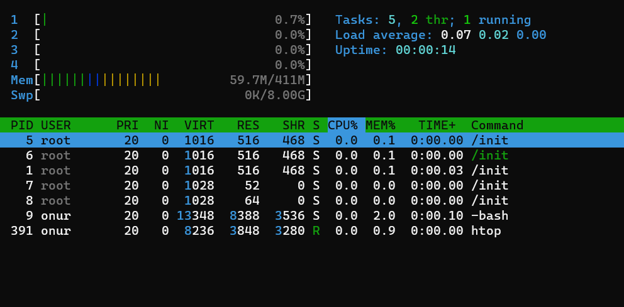Click the 52 RES value for PID 7
Image resolution: width=624 pixels, height=307 pixels.
point(252,185)
